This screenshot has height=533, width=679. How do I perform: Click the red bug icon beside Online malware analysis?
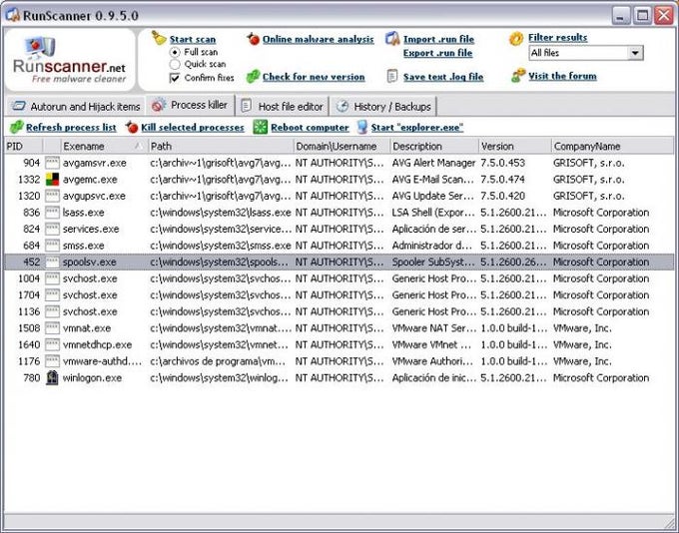(254, 39)
